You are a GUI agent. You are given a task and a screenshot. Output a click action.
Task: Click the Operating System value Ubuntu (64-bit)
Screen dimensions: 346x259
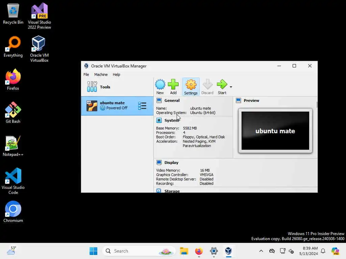[203, 113]
